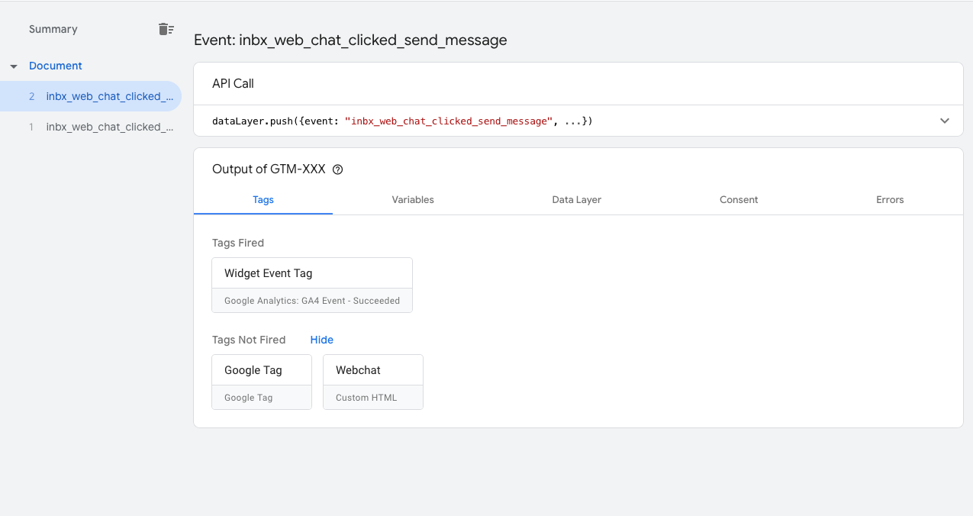Click the Tags Fired label

click(x=238, y=243)
